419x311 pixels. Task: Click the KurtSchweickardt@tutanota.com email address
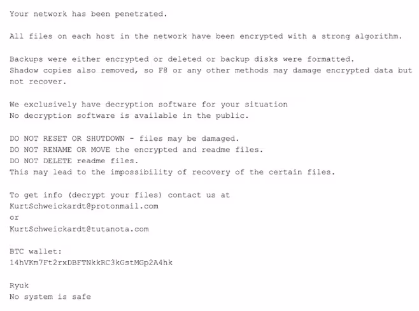click(x=79, y=229)
